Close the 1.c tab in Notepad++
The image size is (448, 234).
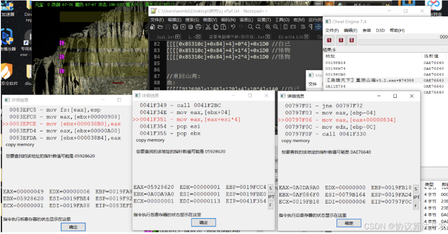click(x=198, y=37)
